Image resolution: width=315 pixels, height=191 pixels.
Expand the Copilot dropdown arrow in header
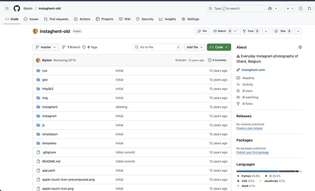coord(276,8)
